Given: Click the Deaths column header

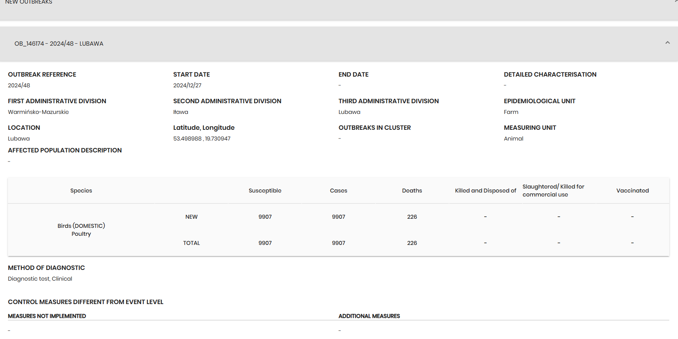Looking at the screenshot, I should pos(412,191).
